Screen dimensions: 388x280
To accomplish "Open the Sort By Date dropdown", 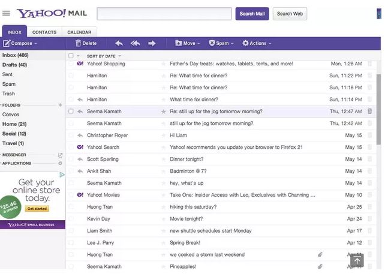I will (x=104, y=56).
